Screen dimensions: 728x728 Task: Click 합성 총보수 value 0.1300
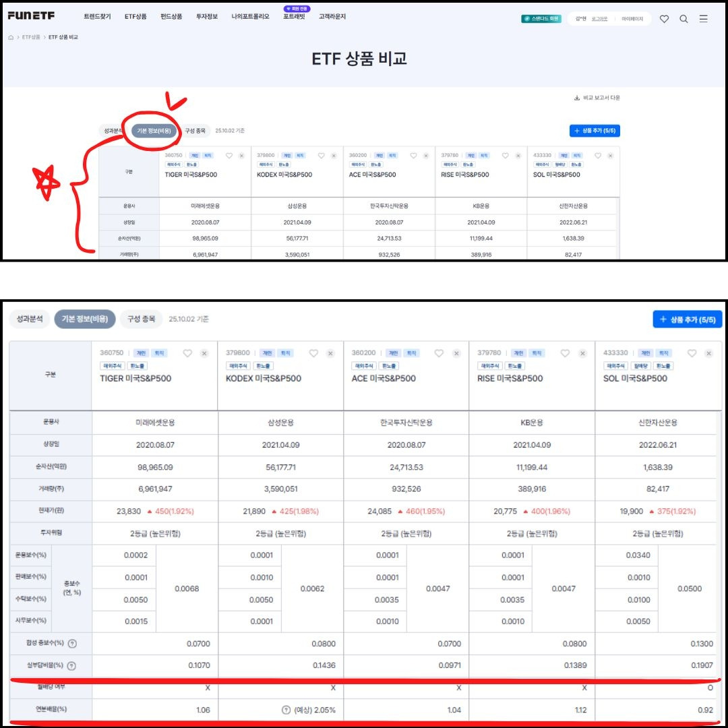tap(702, 644)
